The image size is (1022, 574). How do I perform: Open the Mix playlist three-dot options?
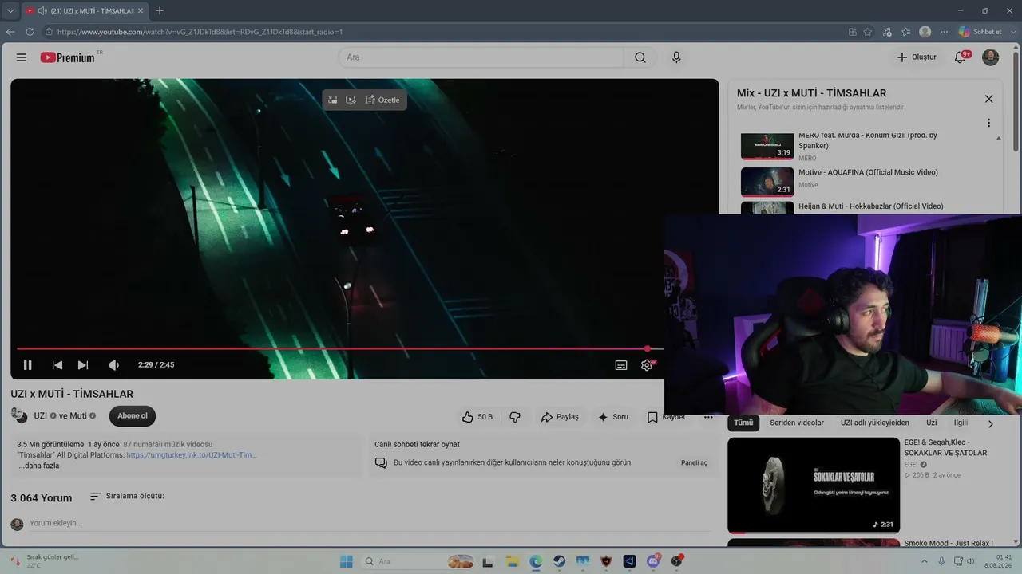[x=988, y=123]
